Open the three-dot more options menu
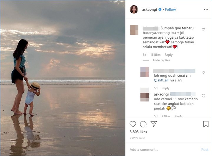This screenshot has width=212, height=156. tap(206, 9)
